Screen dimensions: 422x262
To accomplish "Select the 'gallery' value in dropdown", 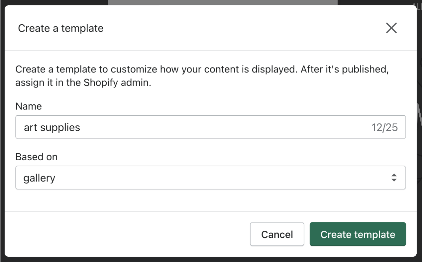I will tap(39, 178).
